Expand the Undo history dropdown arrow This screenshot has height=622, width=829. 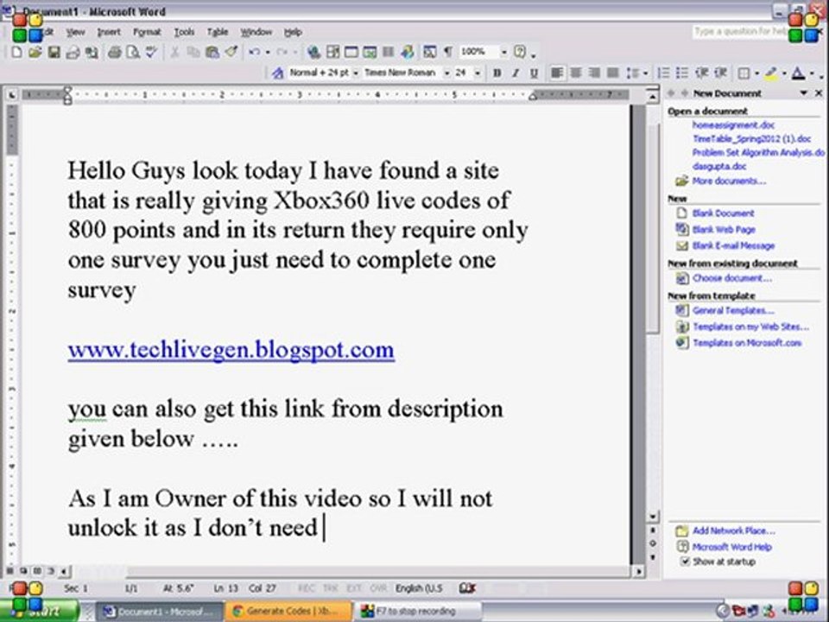click(268, 52)
